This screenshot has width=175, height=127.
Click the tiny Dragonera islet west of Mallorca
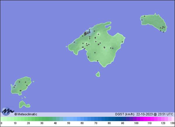pyautogui.click(x=66, y=46)
